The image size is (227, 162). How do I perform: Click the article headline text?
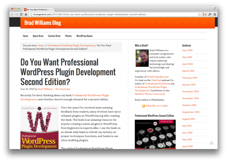click(x=68, y=72)
